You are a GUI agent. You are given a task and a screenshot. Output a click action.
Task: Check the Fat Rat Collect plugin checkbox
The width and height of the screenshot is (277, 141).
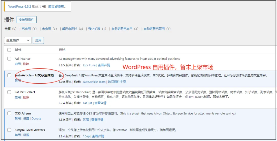(x=9, y=92)
